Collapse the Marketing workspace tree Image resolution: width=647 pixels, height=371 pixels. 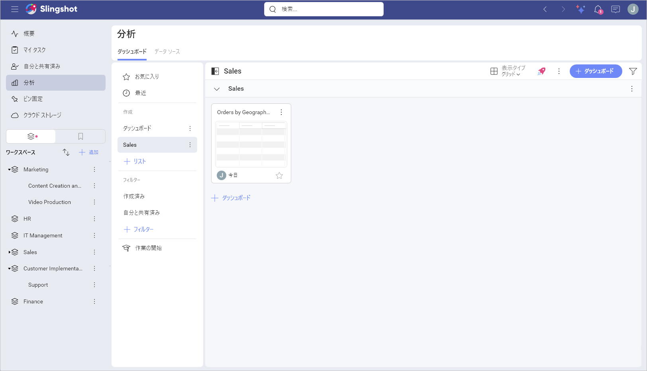tap(9, 169)
